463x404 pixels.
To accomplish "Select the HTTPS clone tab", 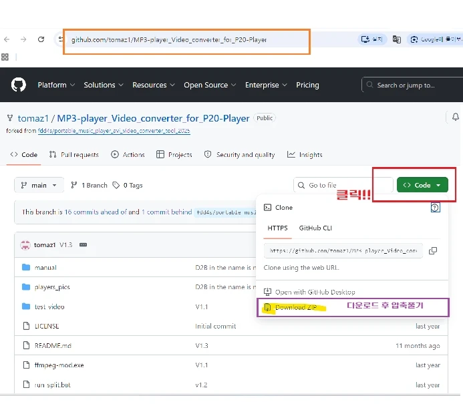I will 277,228.
